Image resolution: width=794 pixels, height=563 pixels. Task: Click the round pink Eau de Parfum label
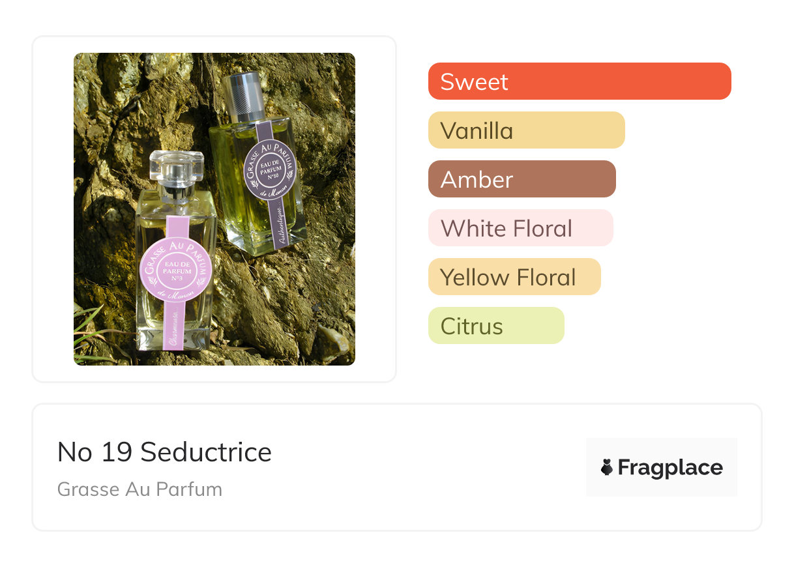(176, 269)
